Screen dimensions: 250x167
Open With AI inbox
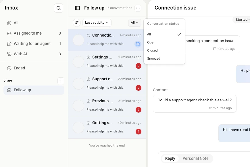(x=34, y=54)
